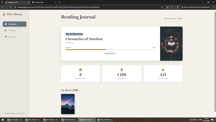The width and height of the screenshot is (216, 122).
Task: Open the taskbar clock and date
Action: click(x=206, y=120)
